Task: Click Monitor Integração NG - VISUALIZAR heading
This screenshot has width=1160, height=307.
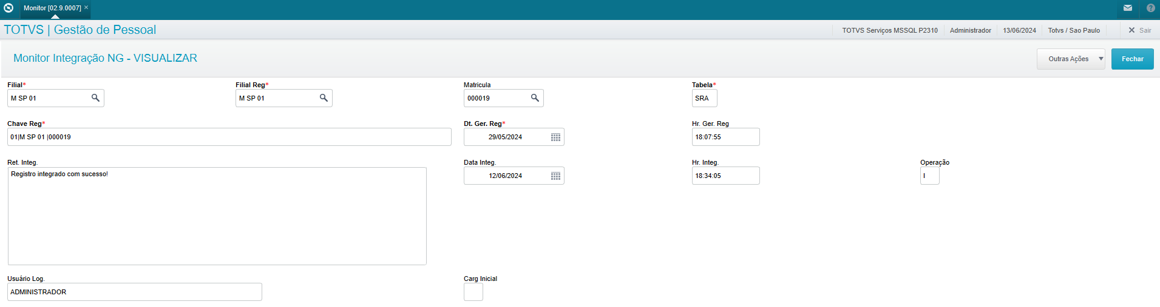Action: click(106, 58)
